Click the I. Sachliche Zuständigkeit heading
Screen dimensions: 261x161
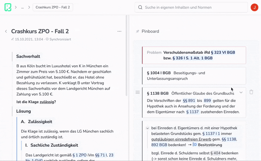[52, 145]
